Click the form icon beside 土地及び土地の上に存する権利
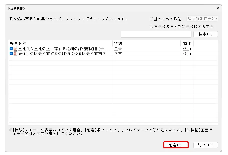Screen dimensions: 228x155 click(x=16, y=49)
